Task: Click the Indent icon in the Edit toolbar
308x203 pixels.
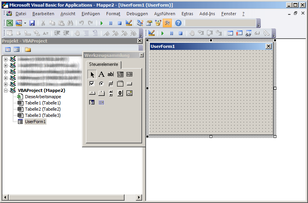Action: (x=57, y=33)
